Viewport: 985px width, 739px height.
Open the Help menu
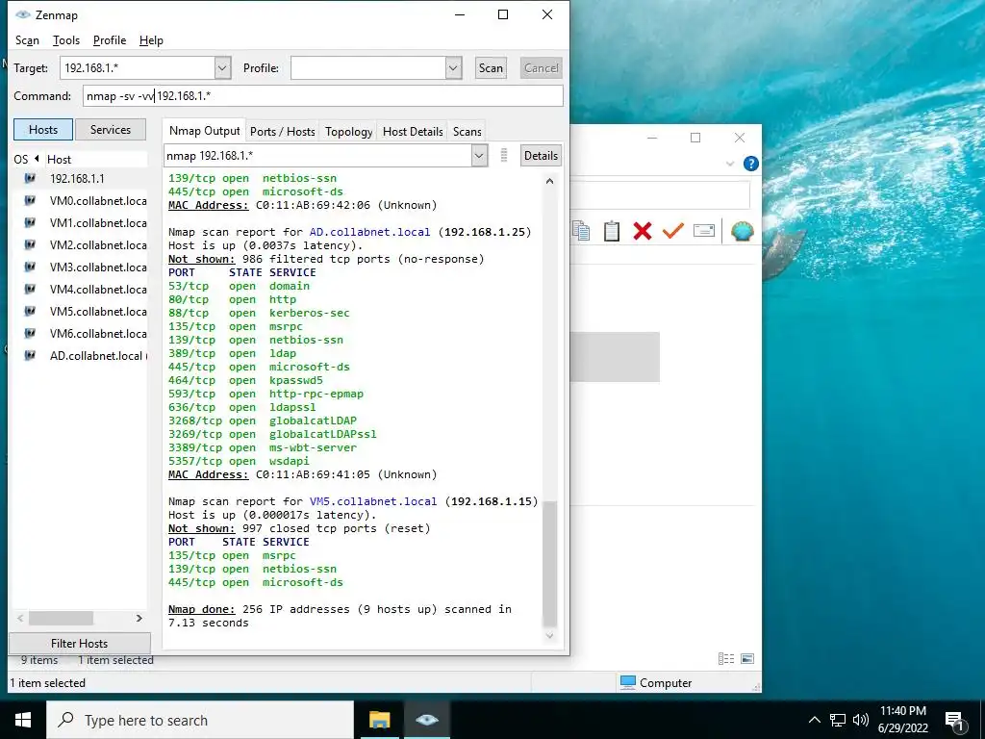click(151, 40)
